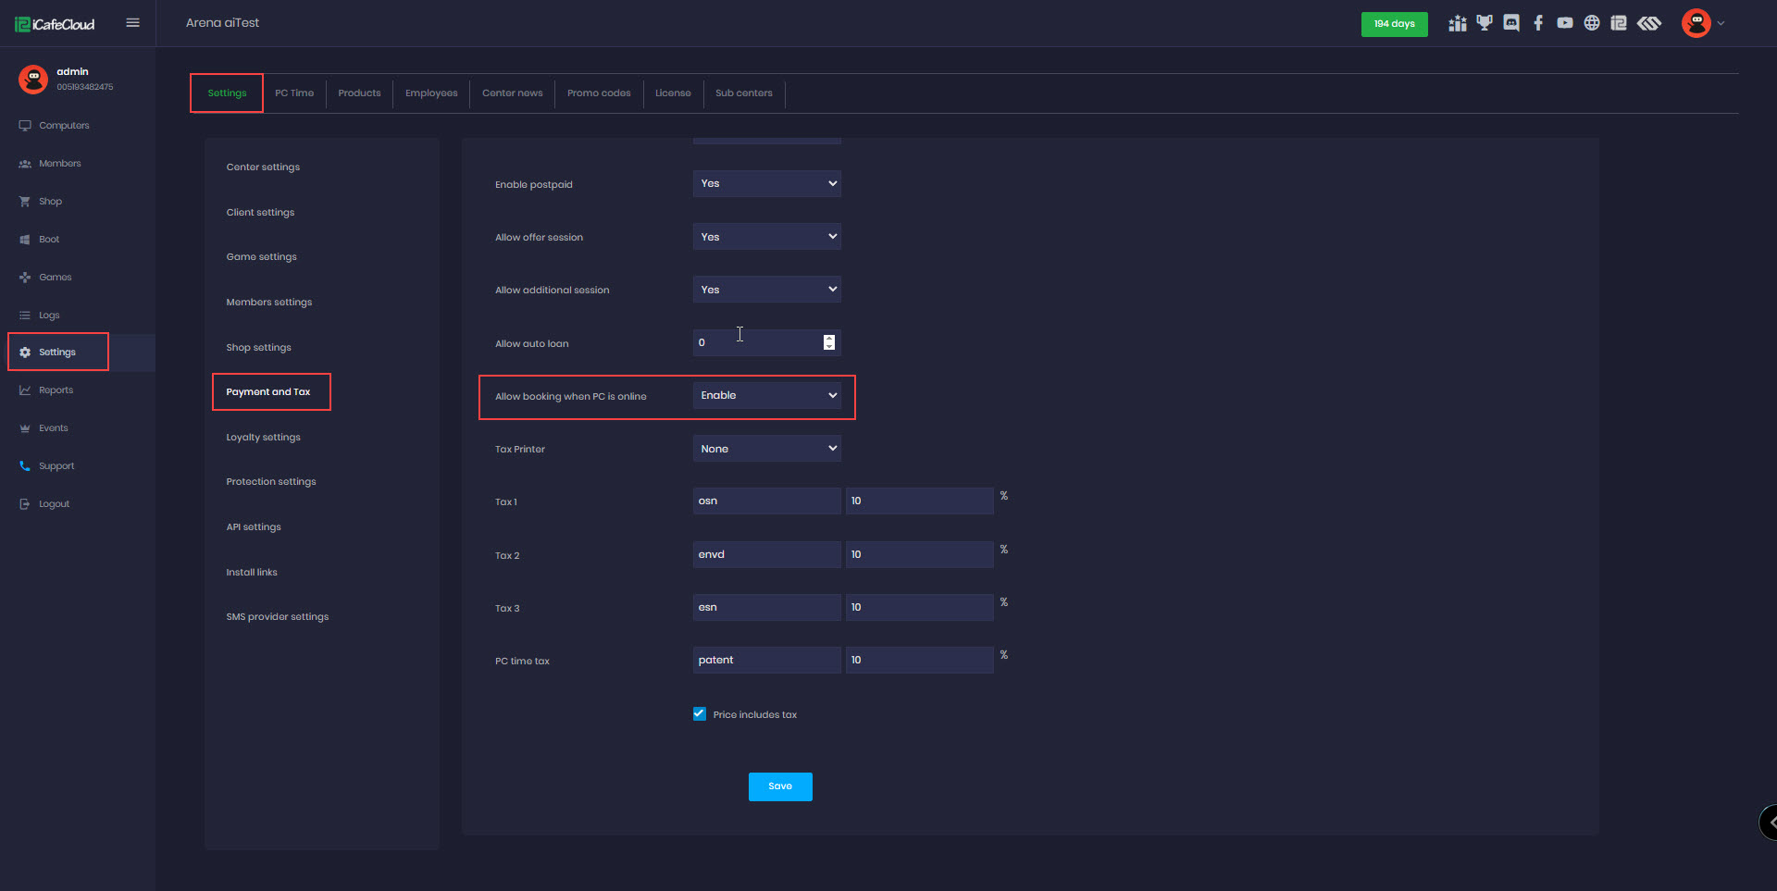The width and height of the screenshot is (1777, 891).
Task: Click the black side-panel arrow at right edge
Action: 1770,822
